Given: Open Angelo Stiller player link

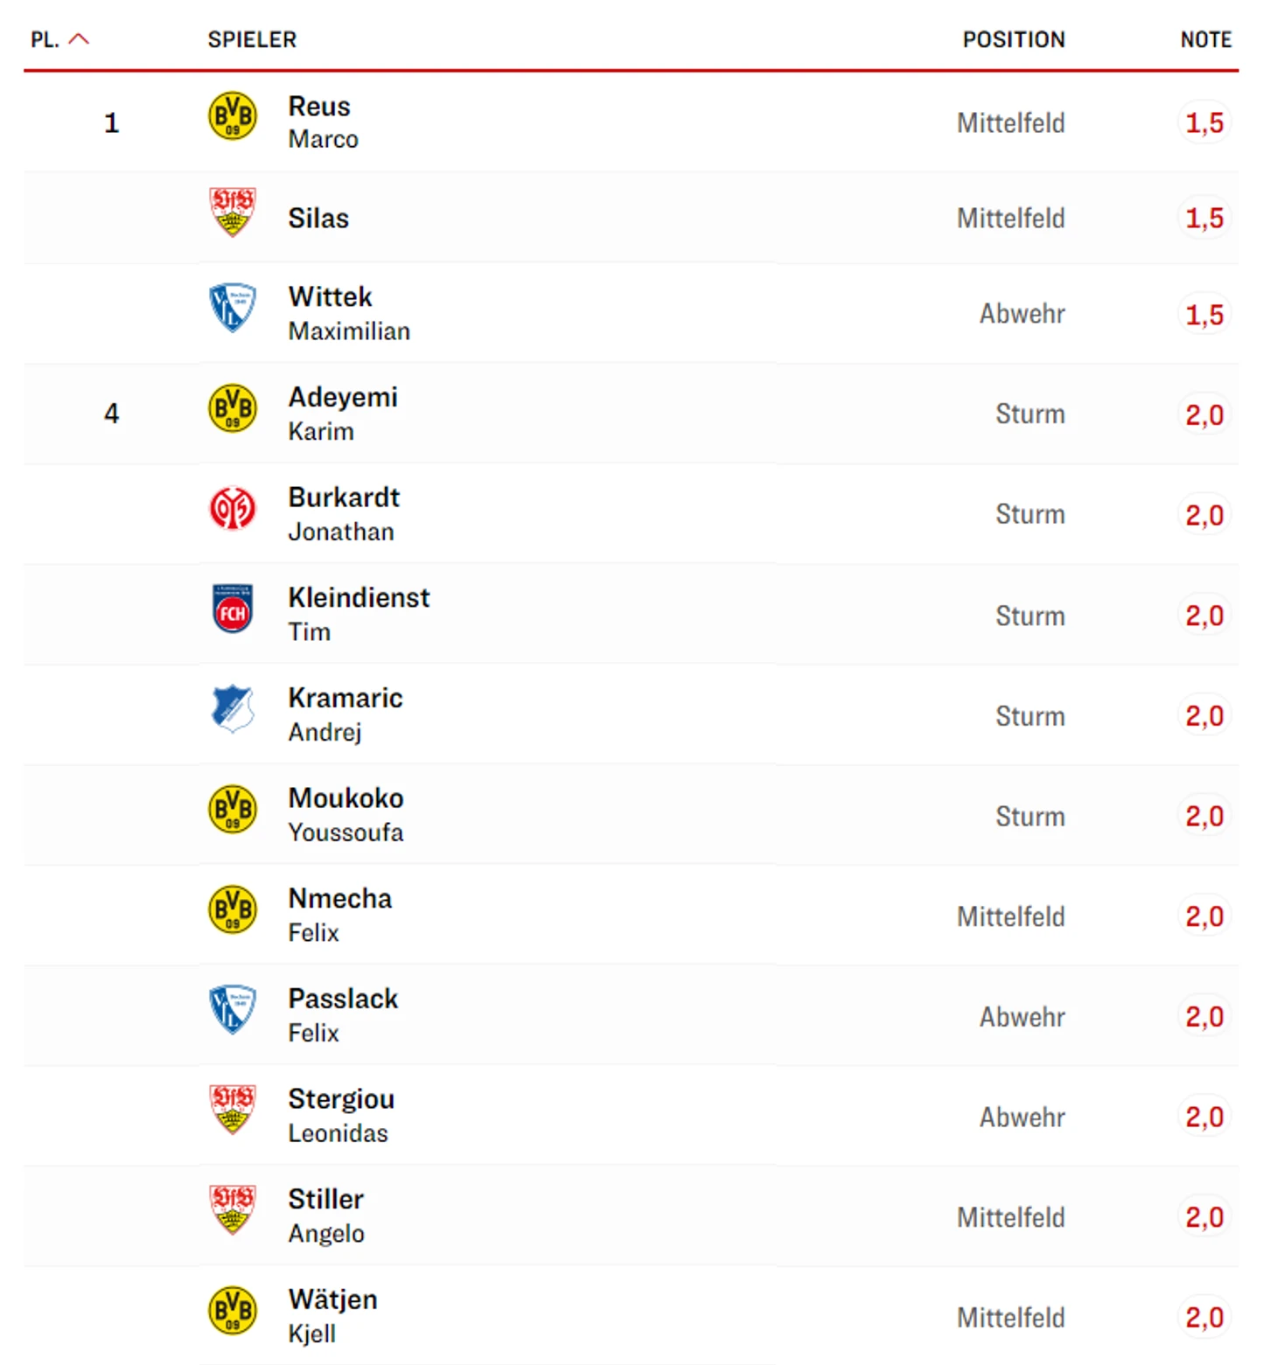Looking at the screenshot, I should point(326,1215).
